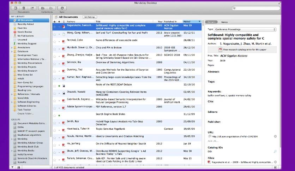Viewport: 295px width, 171px height.
Task: Expand the Annotations folder
Action: 12,47
